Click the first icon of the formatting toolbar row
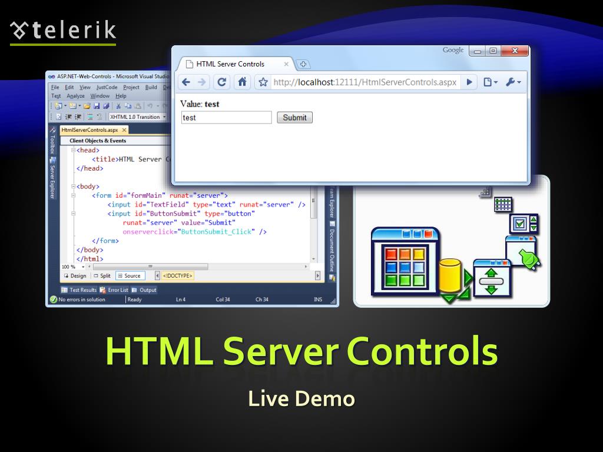Screen dimensions: 603x452 (58, 117)
